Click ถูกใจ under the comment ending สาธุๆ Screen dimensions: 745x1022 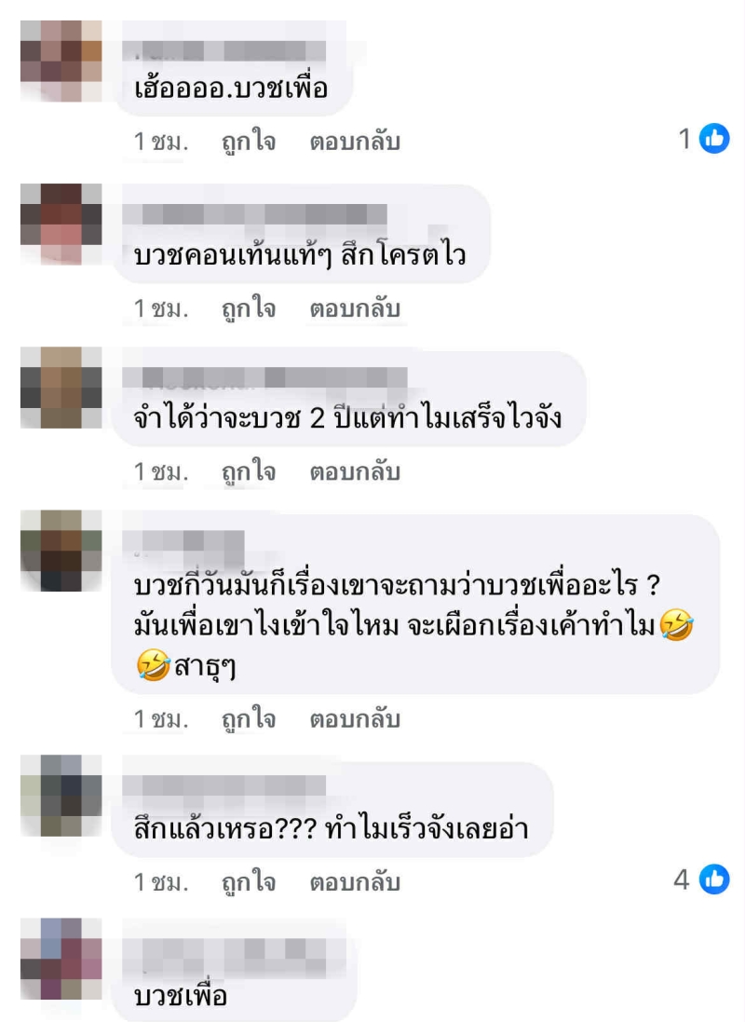249,719
